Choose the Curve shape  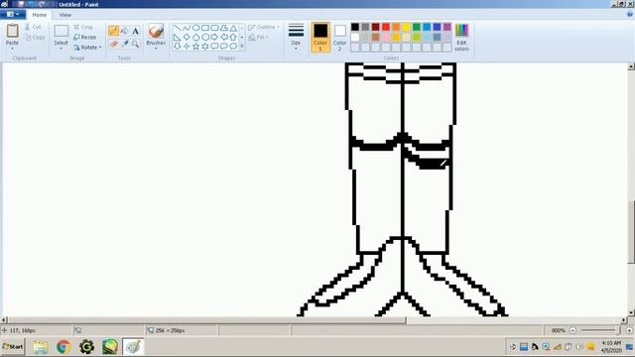[x=187, y=28]
